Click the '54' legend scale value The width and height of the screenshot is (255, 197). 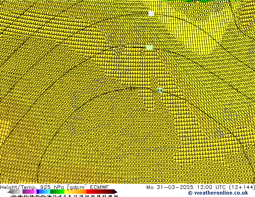[x=116, y=196]
